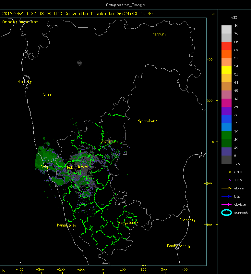Click the purple 39 dBZ legend swatch

pos(226,111)
